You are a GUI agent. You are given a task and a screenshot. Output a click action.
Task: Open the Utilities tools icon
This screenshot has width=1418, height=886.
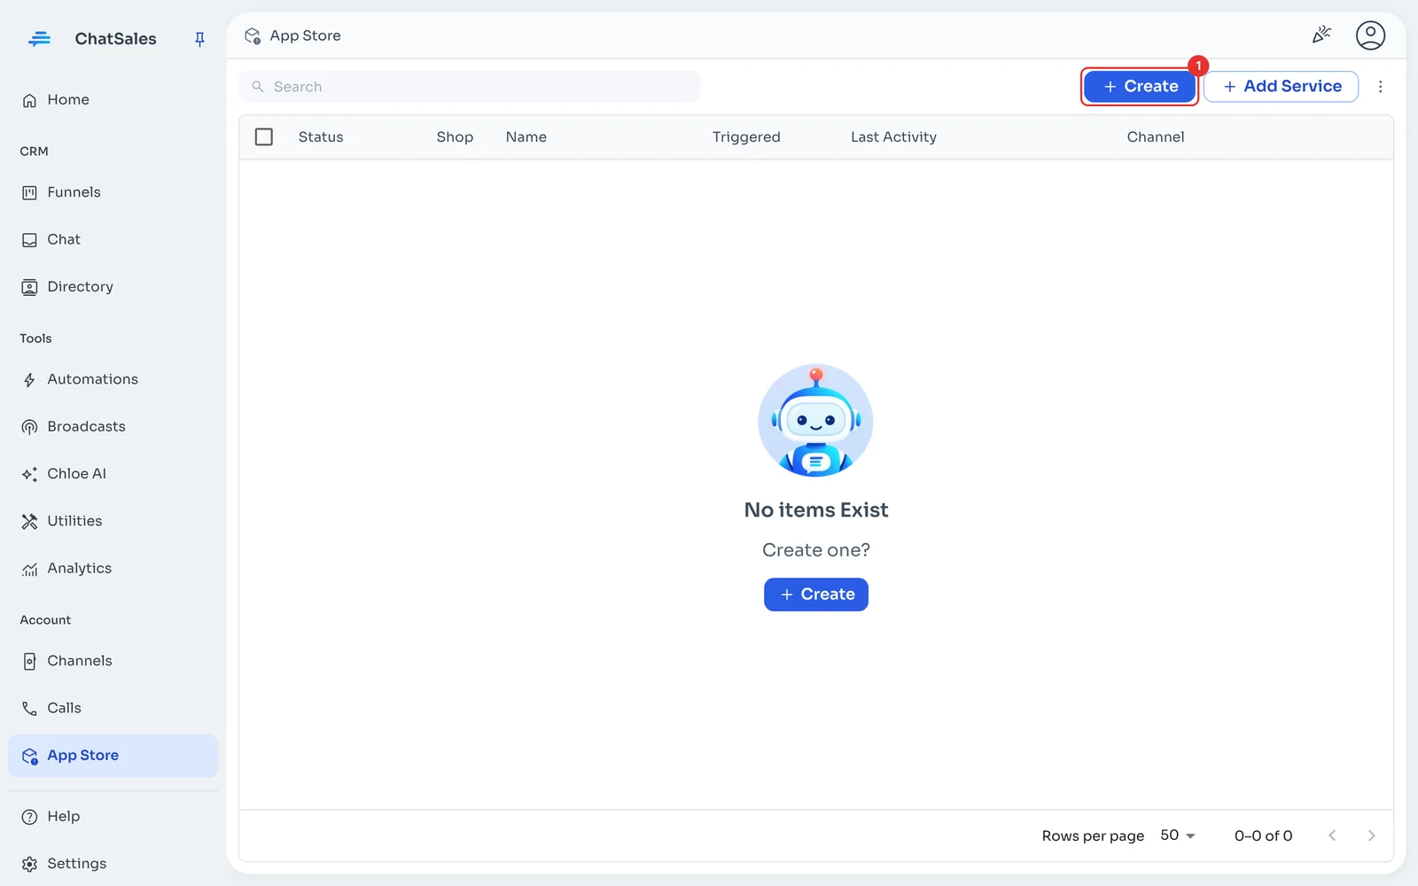[29, 521]
